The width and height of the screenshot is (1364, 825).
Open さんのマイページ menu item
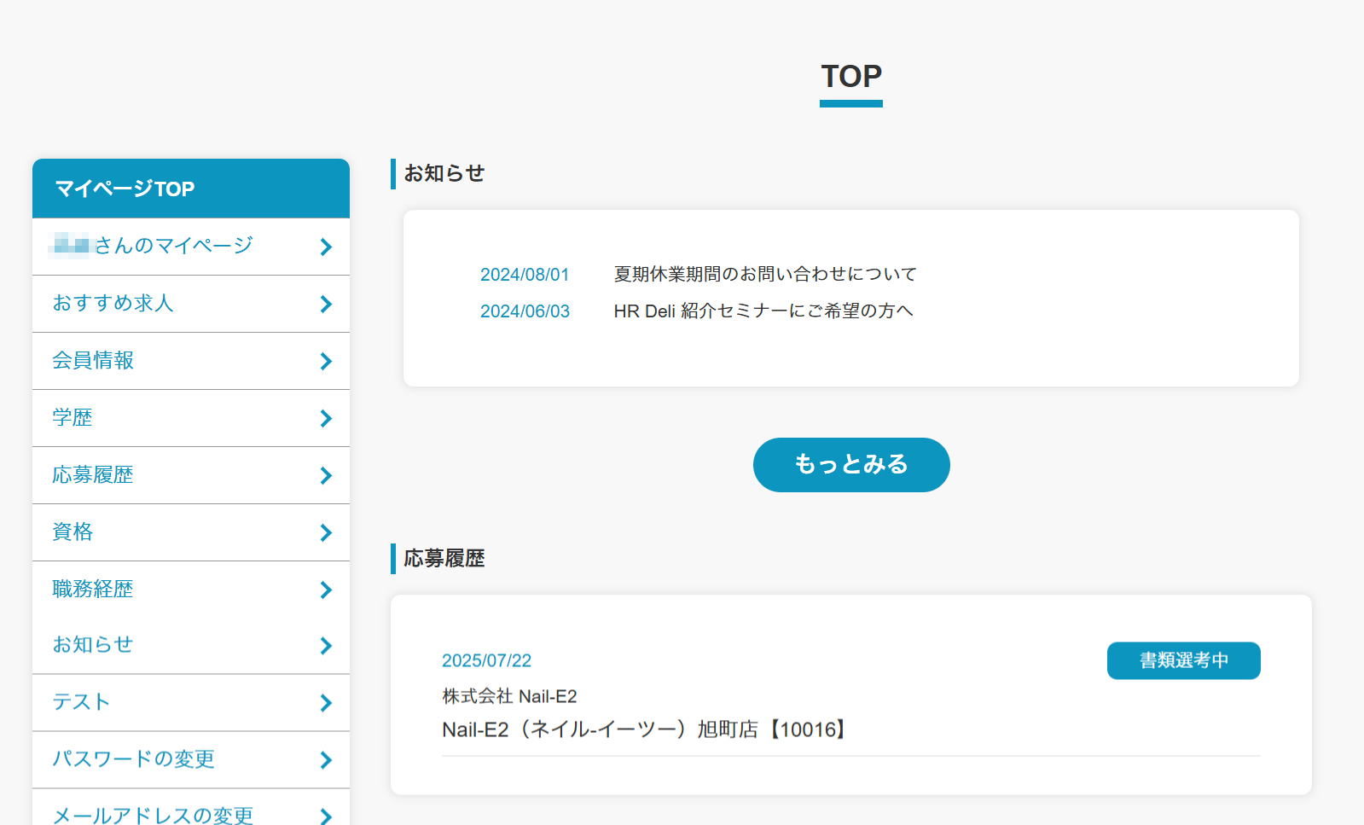pos(173,247)
